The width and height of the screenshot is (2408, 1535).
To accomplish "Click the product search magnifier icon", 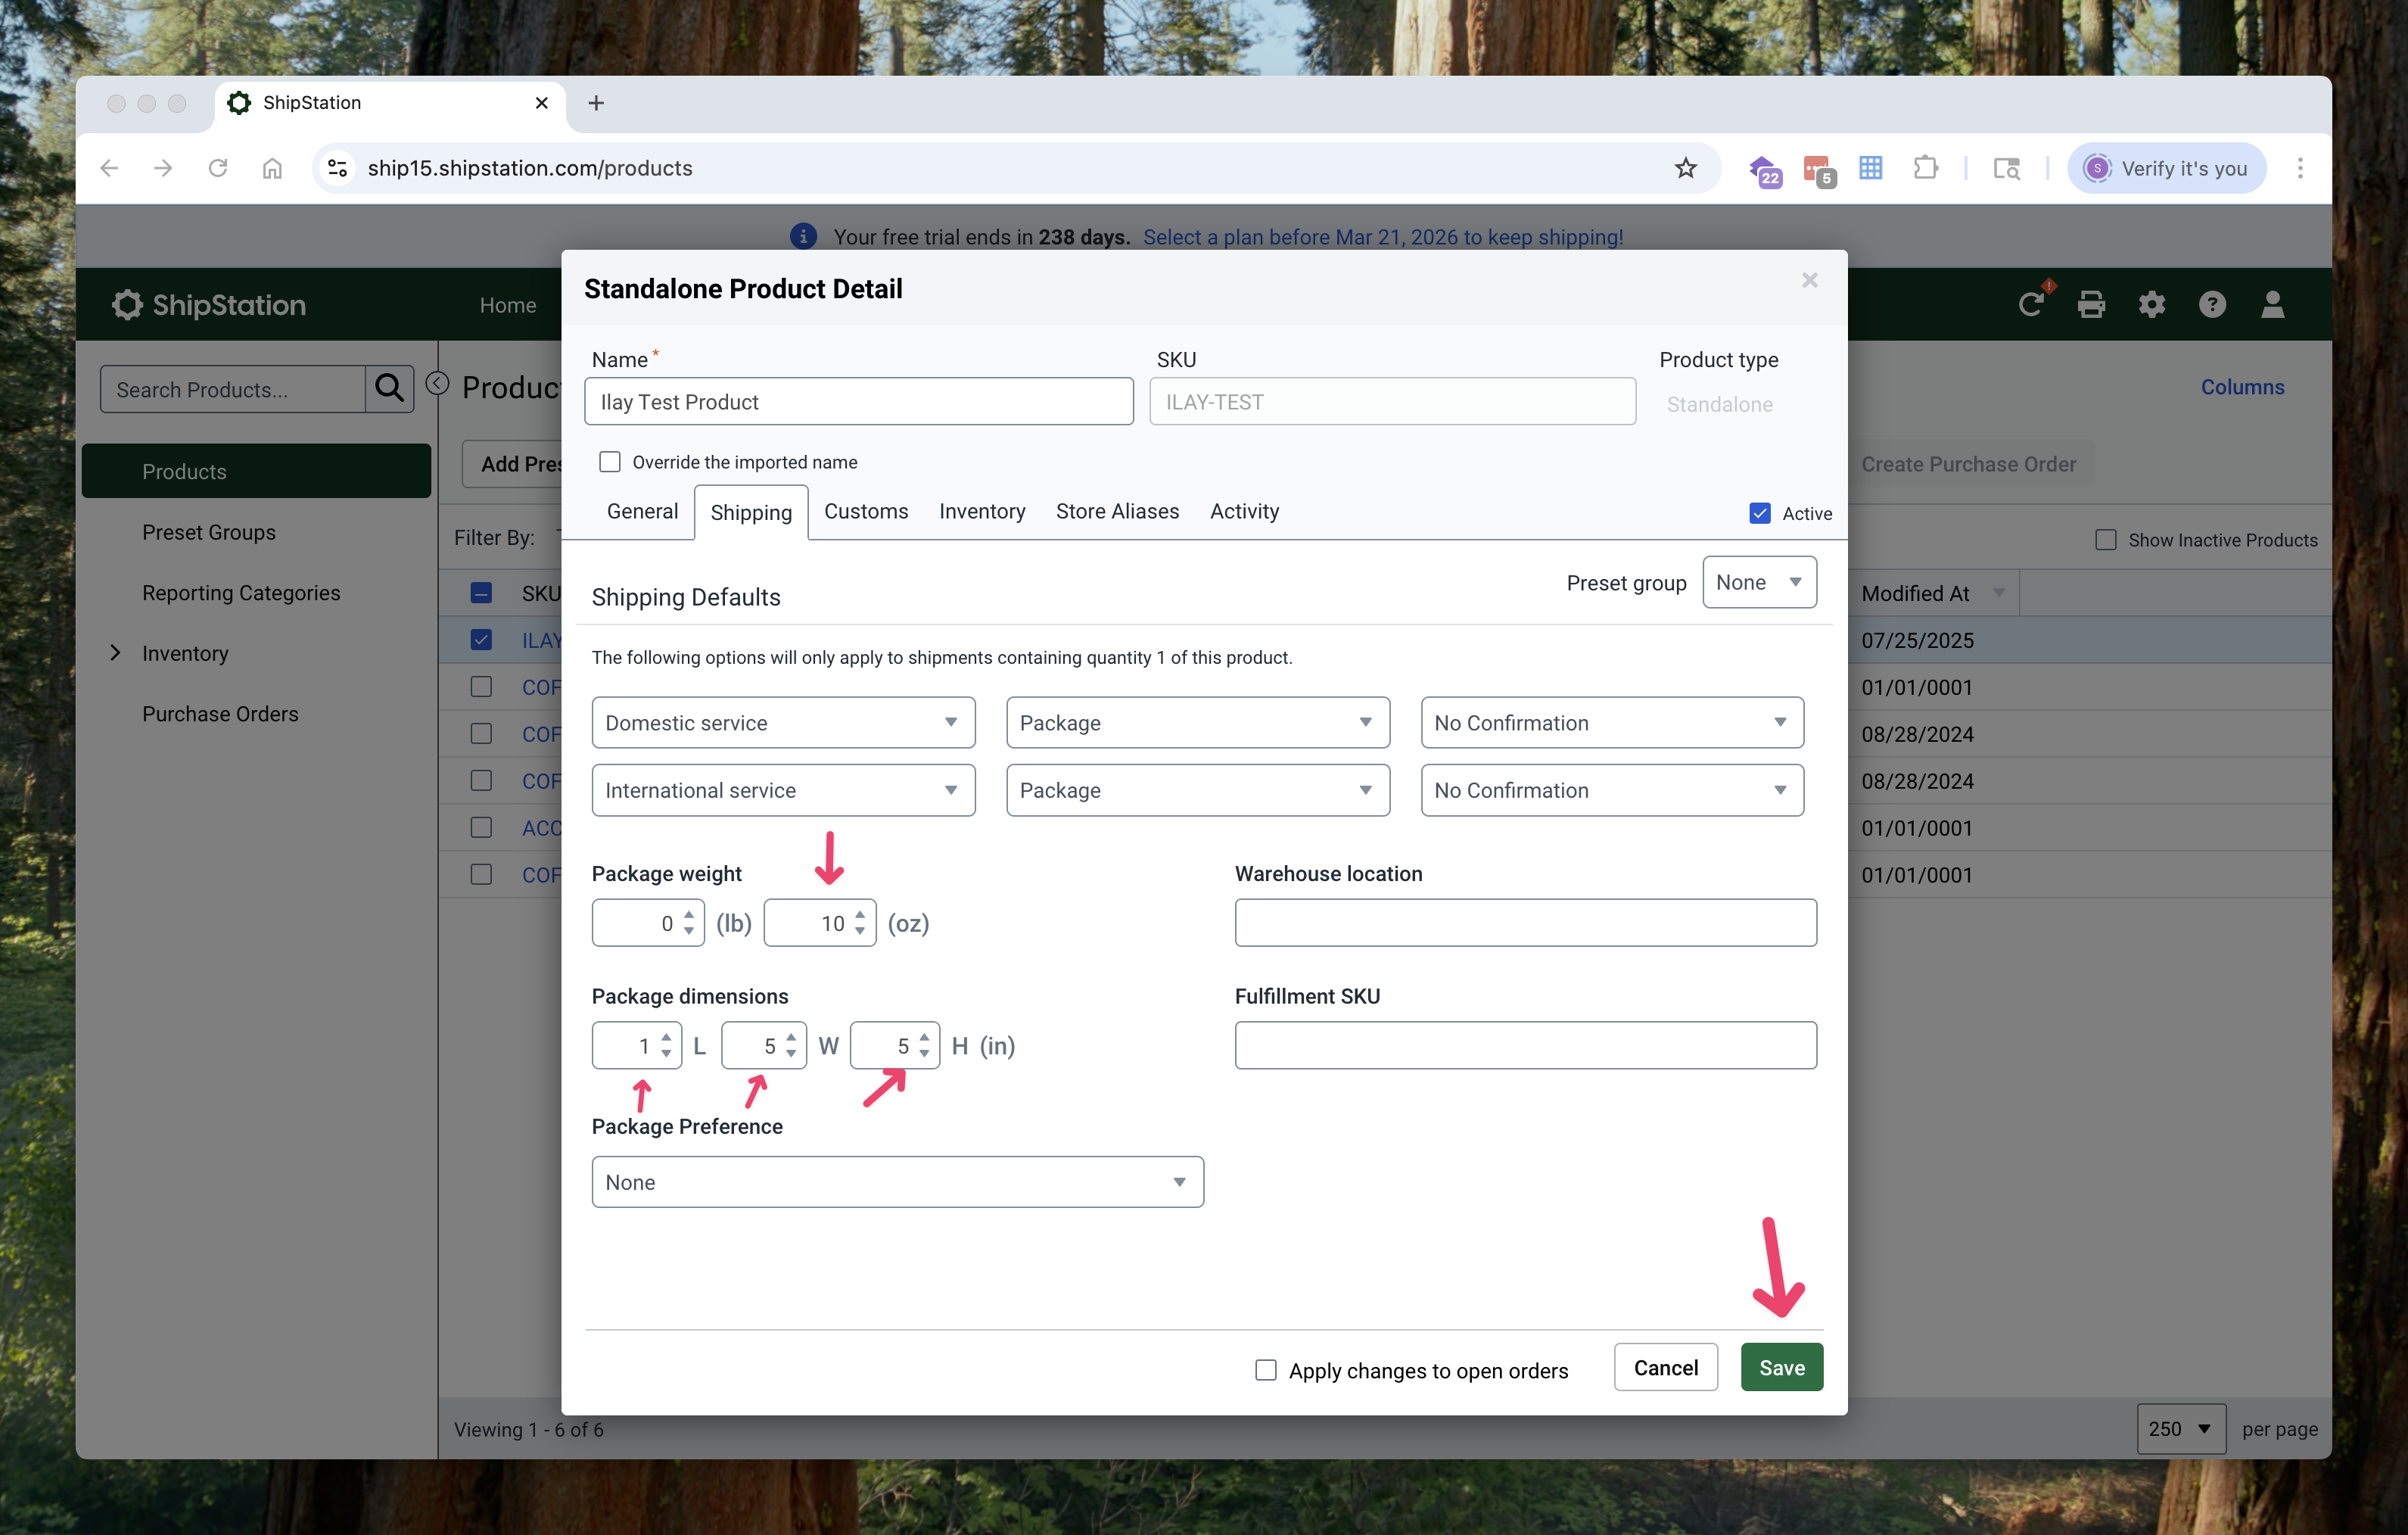I will pyautogui.click(x=389, y=388).
